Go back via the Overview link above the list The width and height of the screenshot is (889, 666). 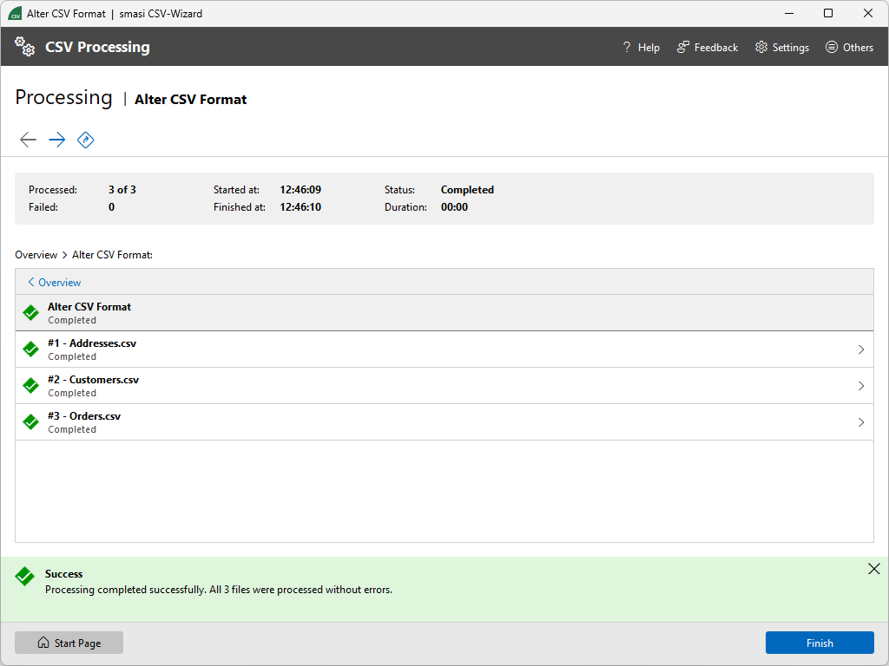54,282
